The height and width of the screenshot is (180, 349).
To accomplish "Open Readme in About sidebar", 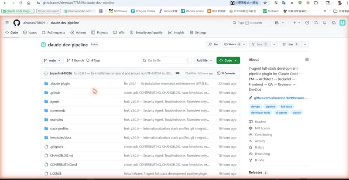I will point(257,122).
